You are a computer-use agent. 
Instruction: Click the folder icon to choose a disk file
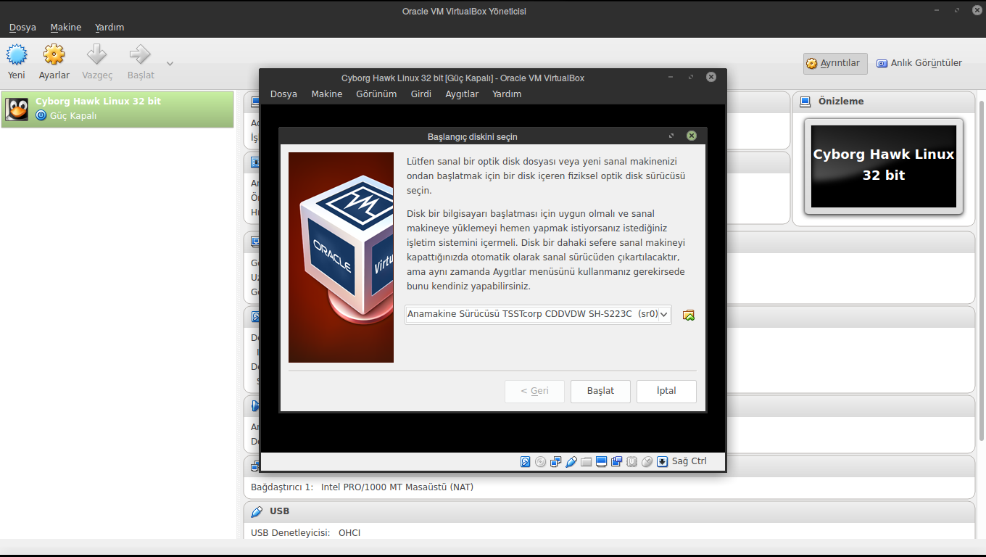(689, 315)
